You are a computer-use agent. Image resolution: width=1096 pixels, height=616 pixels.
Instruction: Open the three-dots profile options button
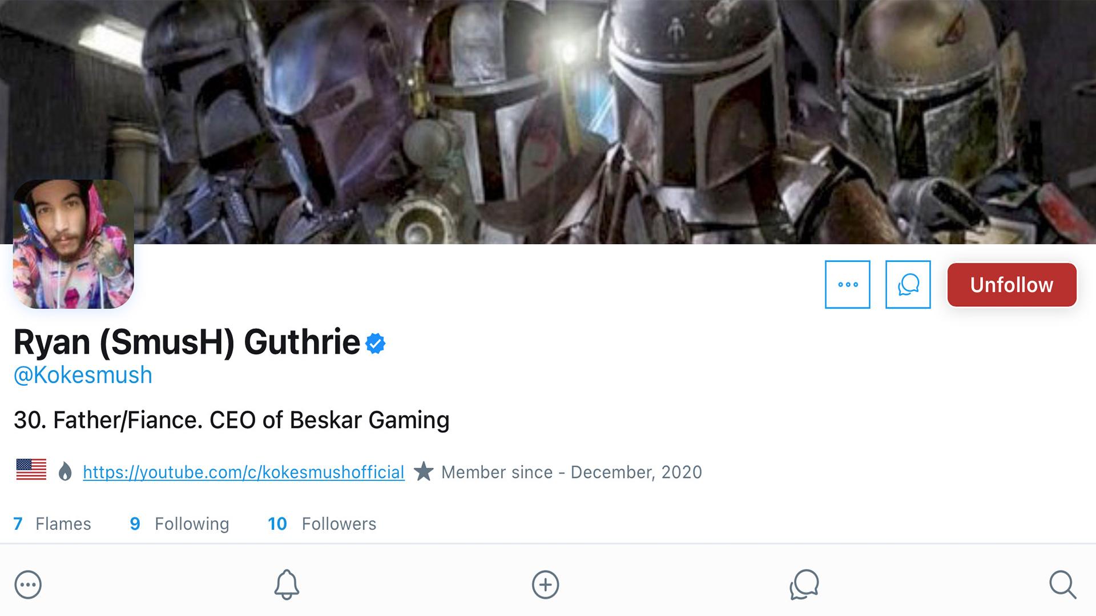(x=847, y=285)
